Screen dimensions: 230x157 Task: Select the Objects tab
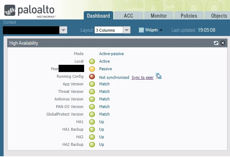218,16
